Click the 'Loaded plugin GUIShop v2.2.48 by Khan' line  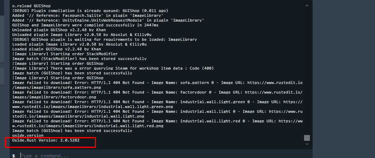[57, 49]
